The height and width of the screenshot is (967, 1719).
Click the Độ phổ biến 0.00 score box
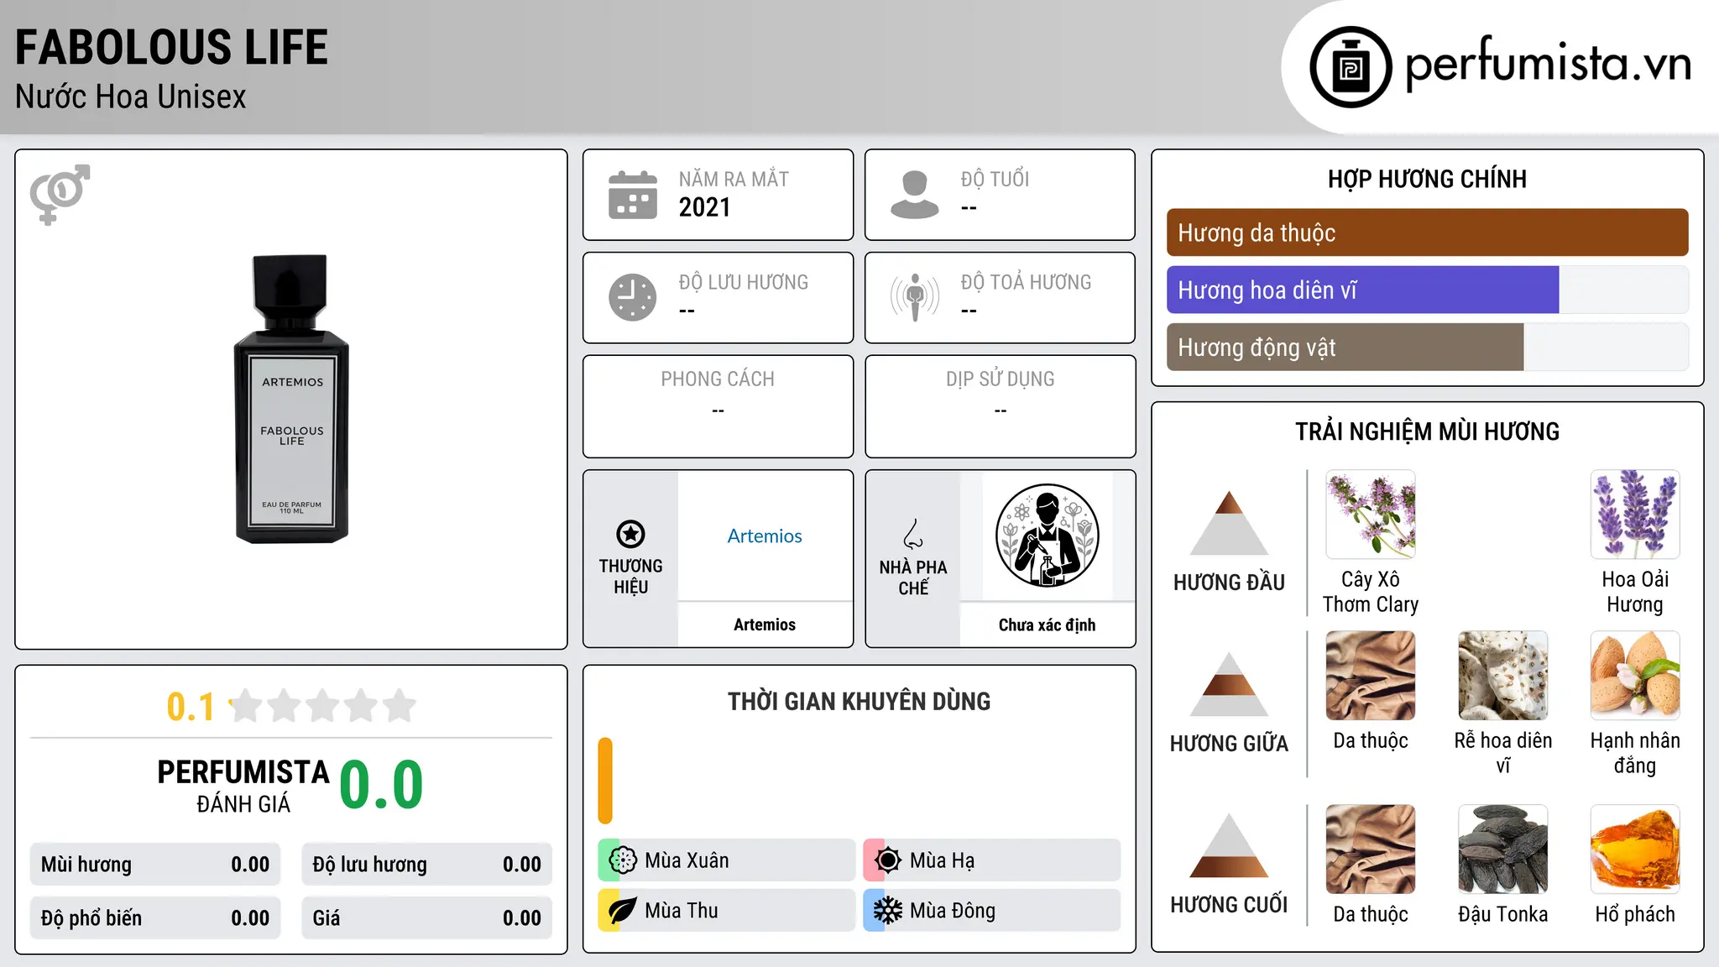[x=155, y=918]
